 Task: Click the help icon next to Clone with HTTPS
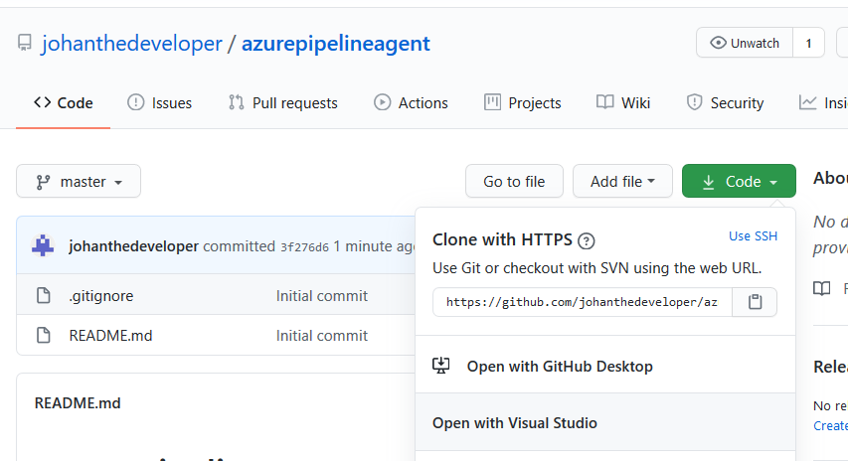click(587, 240)
